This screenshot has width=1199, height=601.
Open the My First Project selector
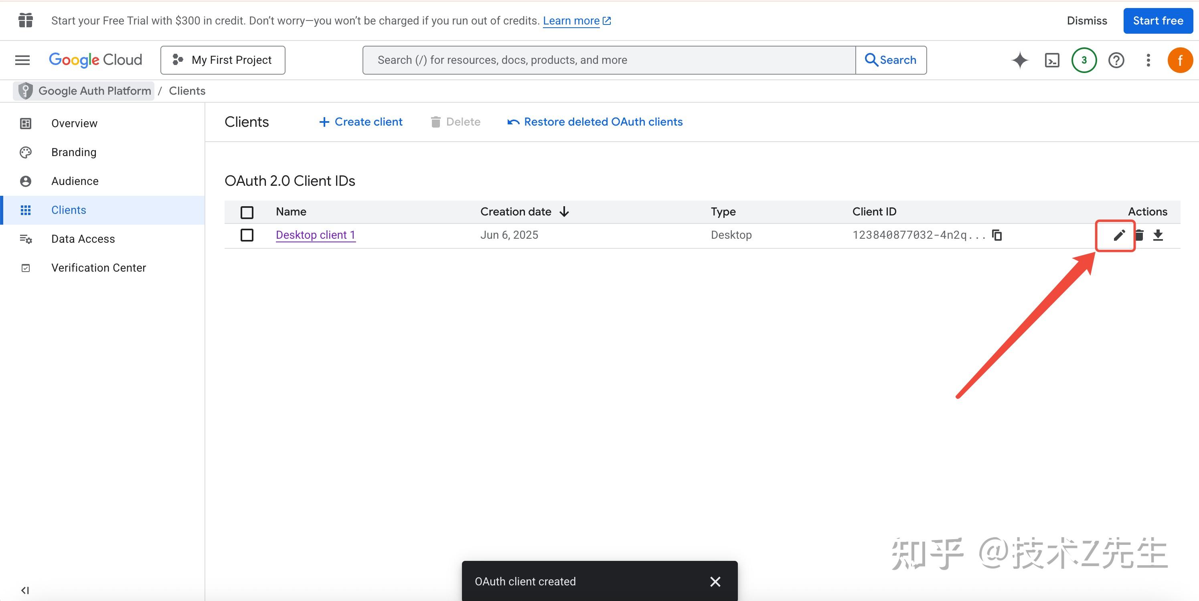223,60
